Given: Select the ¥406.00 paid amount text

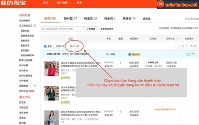Looking at the screenshot, I should [153, 63].
